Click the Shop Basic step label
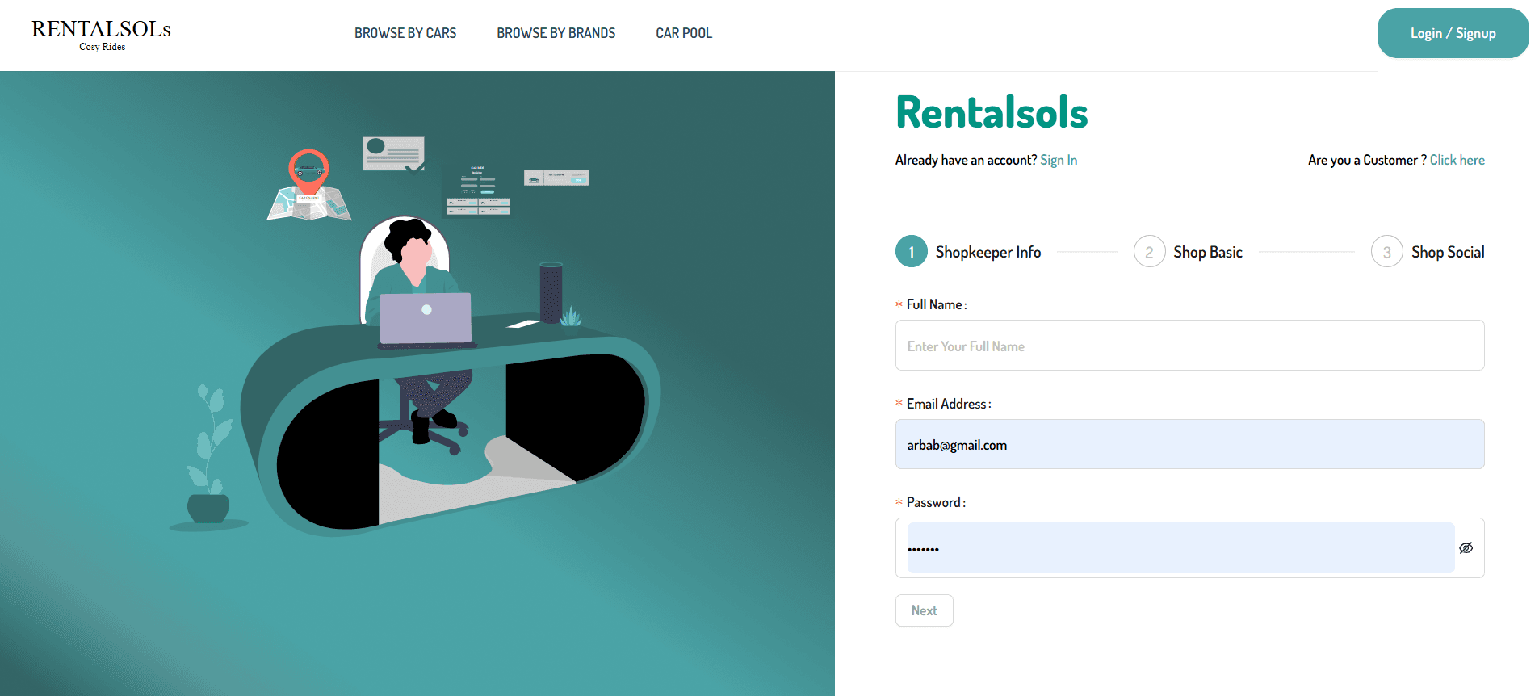The height and width of the screenshot is (696, 1539). [x=1207, y=252]
